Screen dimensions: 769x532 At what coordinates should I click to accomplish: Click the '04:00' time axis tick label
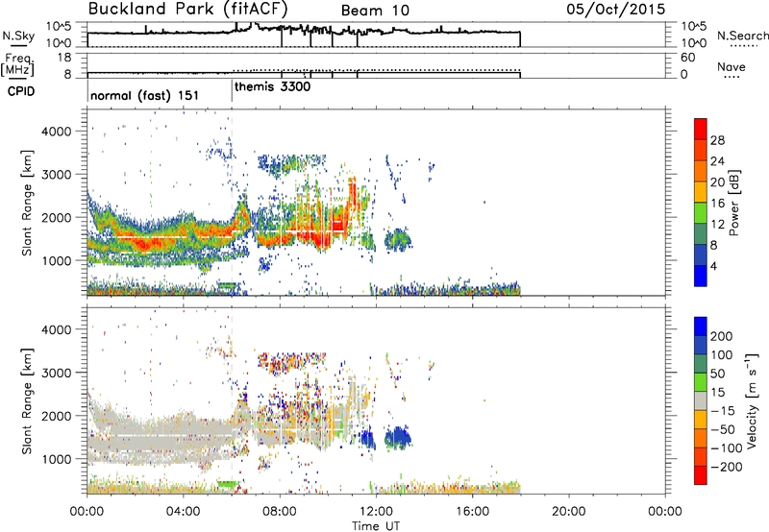(183, 512)
